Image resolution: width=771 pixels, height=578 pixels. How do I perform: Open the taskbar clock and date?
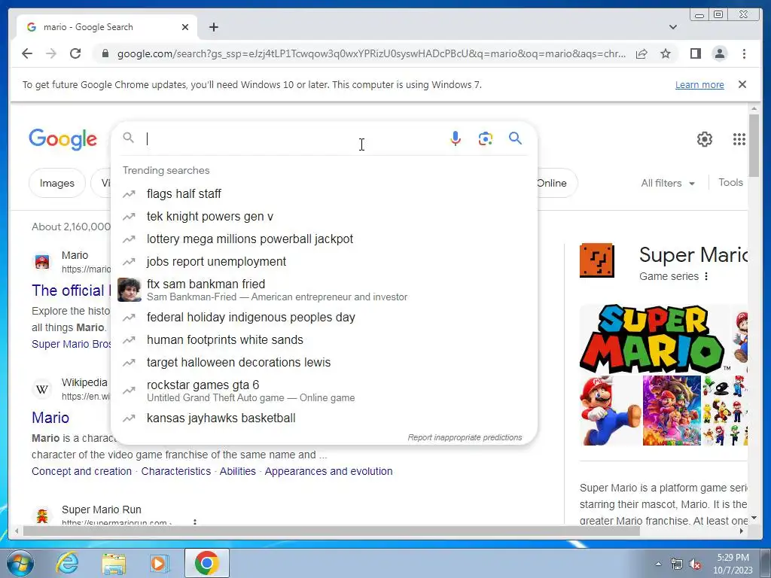(x=733, y=564)
